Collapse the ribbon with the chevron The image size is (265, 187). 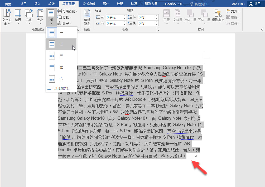click(x=262, y=30)
